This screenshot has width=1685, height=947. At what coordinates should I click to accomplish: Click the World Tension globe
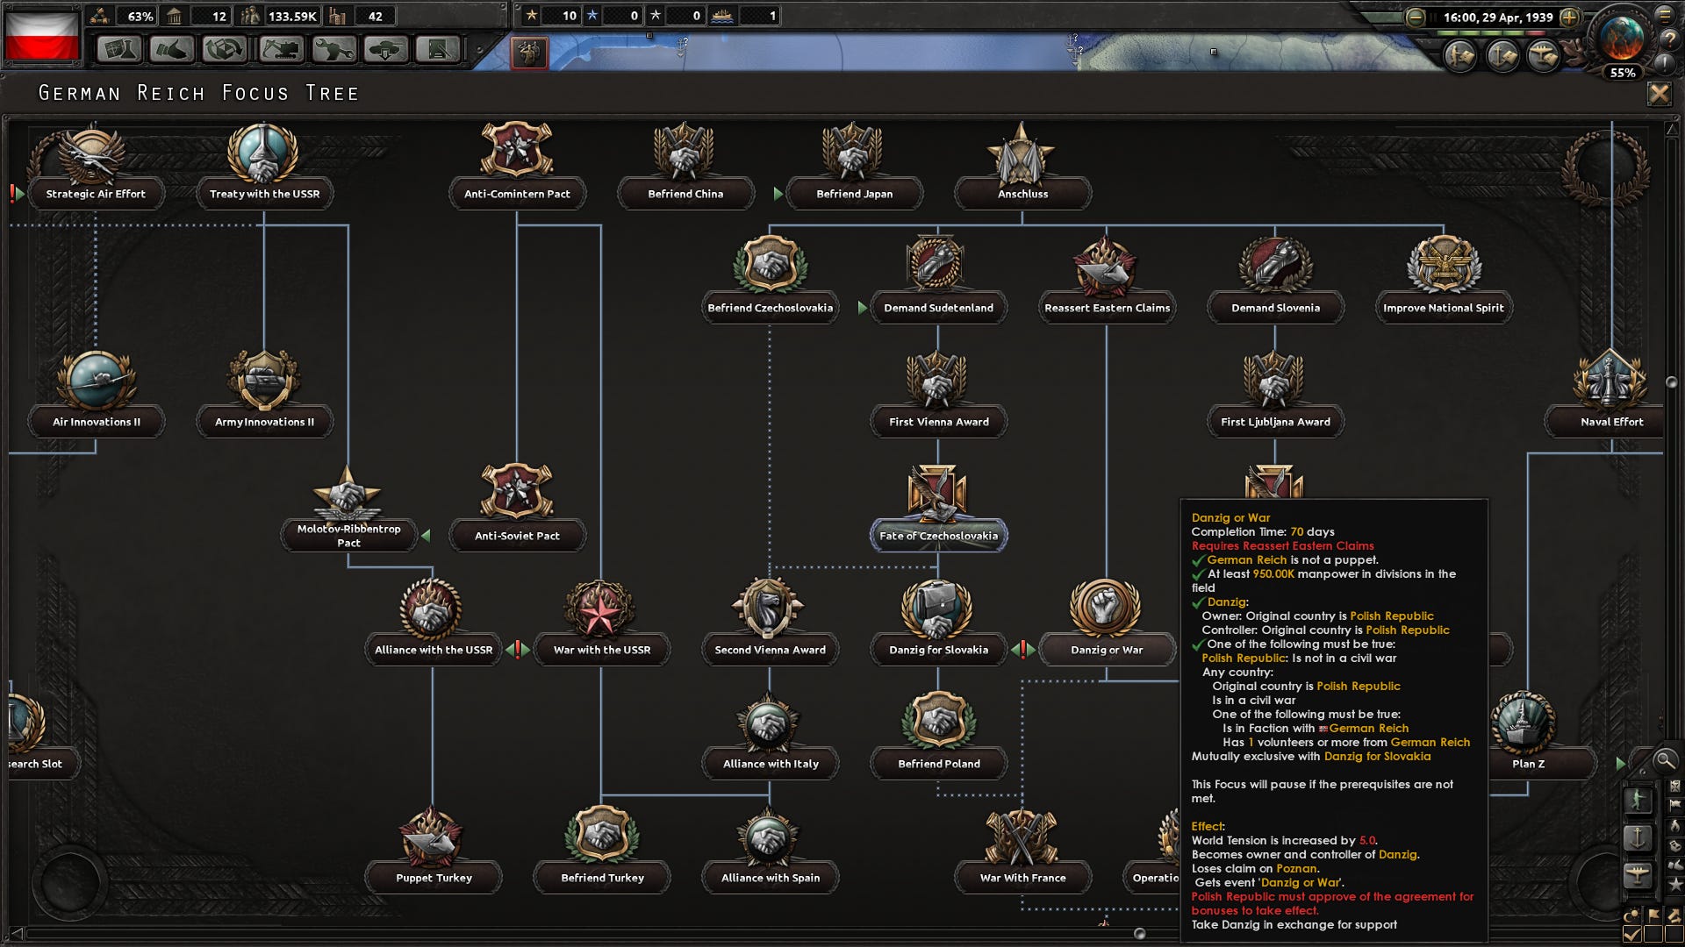(1621, 39)
